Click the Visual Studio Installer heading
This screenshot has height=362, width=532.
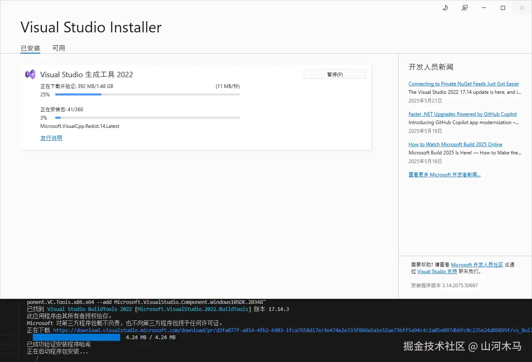(91, 27)
